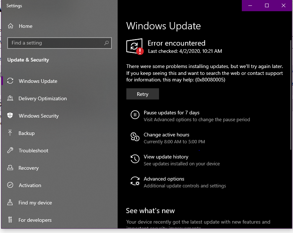293x233 pixels.
Task: Click the Advanced options gear-arrows icon
Action: [135, 181]
